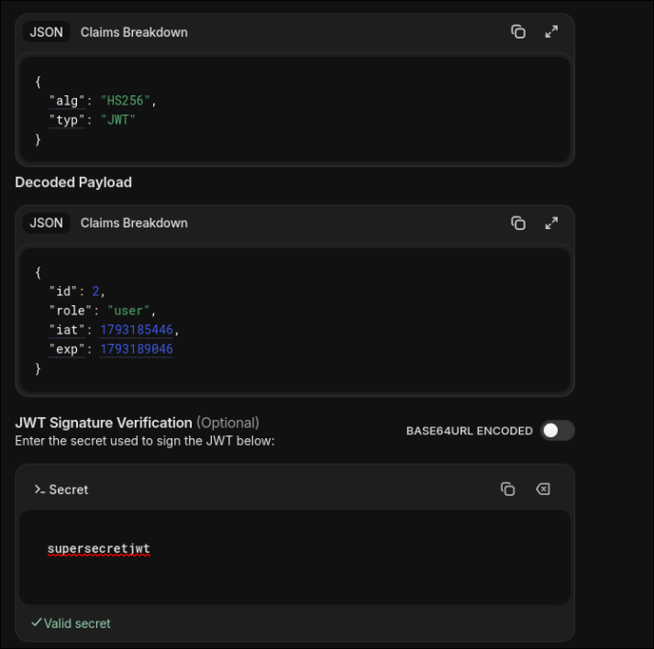This screenshot has width=654, height=649.
Task: Click the "typ" key in header
Action: (x=67, y=120)
